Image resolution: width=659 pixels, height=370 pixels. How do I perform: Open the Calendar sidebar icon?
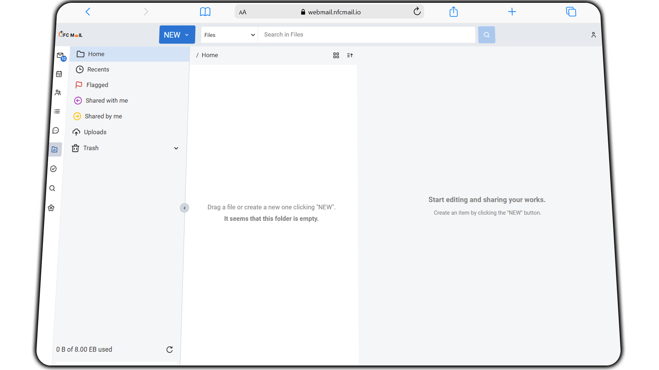click(59, 74)
